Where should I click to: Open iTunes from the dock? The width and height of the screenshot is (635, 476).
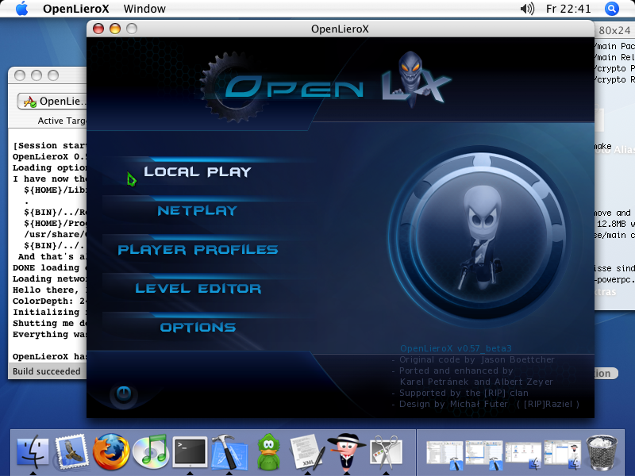(x=150, y=452)
